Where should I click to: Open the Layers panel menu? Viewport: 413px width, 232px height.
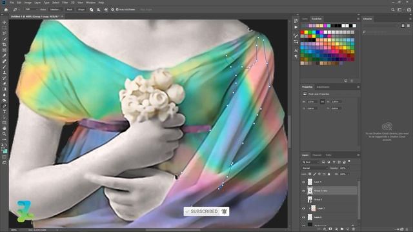click(x=358, y=155)
